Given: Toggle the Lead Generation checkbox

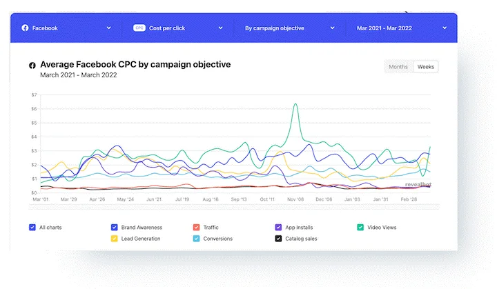Looking at the screenshot, I should pyautogui.click(x=115, y=238).
